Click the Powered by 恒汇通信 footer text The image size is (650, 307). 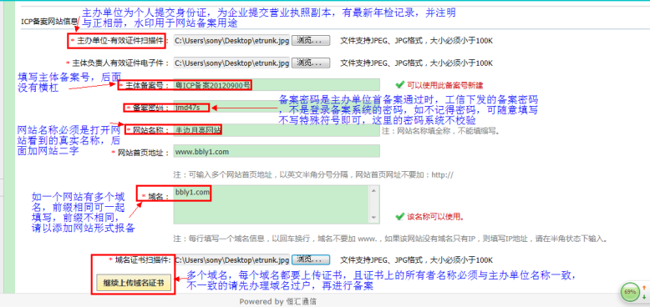(278, 302)
